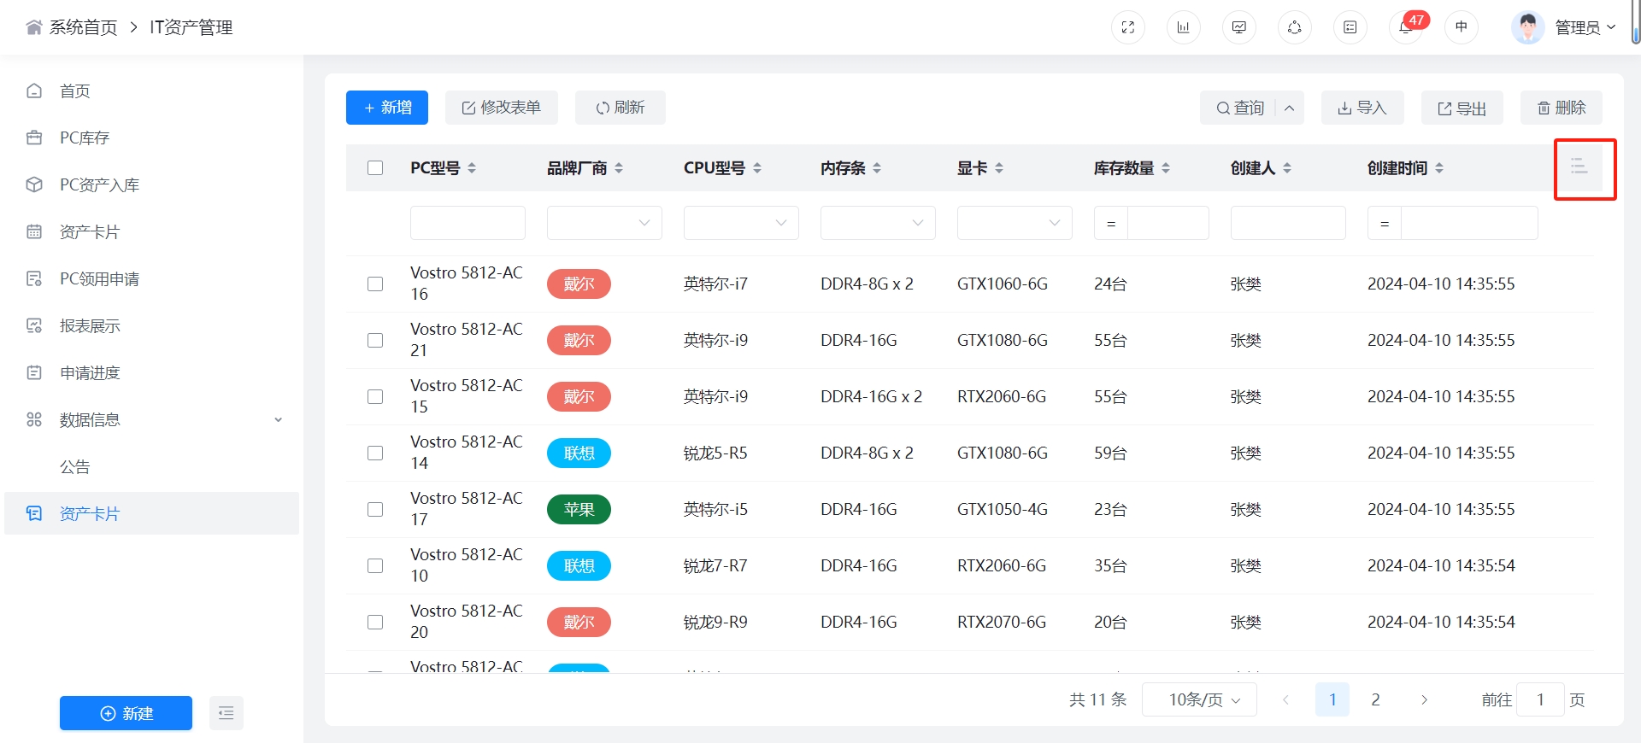Click the home icon beside 系统首页

34,27
